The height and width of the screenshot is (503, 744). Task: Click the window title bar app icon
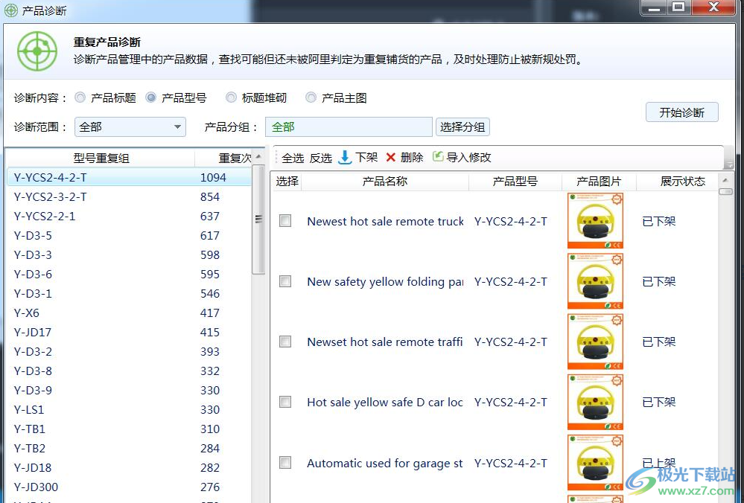tap(11, 10)
